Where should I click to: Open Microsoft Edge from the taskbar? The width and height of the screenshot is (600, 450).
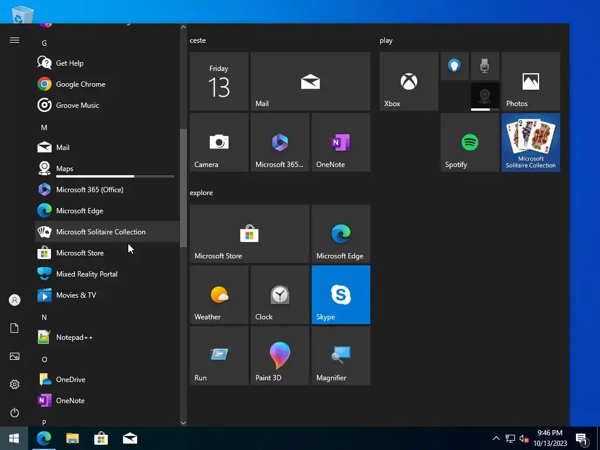pyautogui.click(x=43, y=438)
